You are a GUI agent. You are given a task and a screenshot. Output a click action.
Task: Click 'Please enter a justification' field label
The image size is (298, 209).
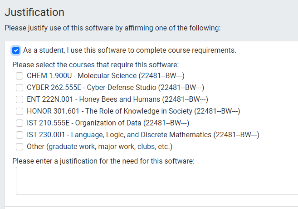(x=103, y=161)
